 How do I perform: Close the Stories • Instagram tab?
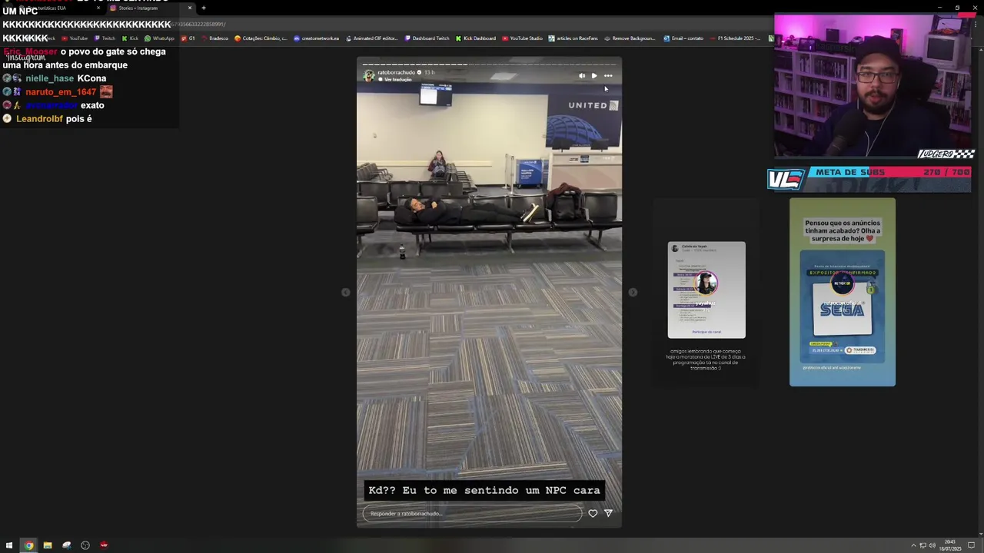click(190, 8)
